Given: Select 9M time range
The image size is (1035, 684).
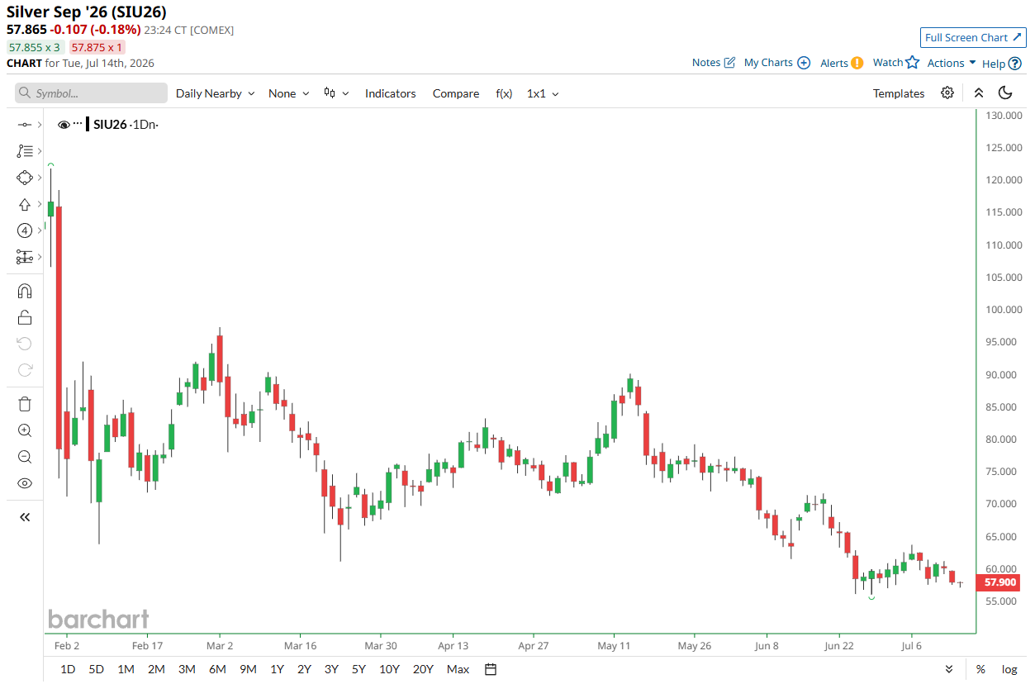Looking at the screenshot, I should coord(248,669).
